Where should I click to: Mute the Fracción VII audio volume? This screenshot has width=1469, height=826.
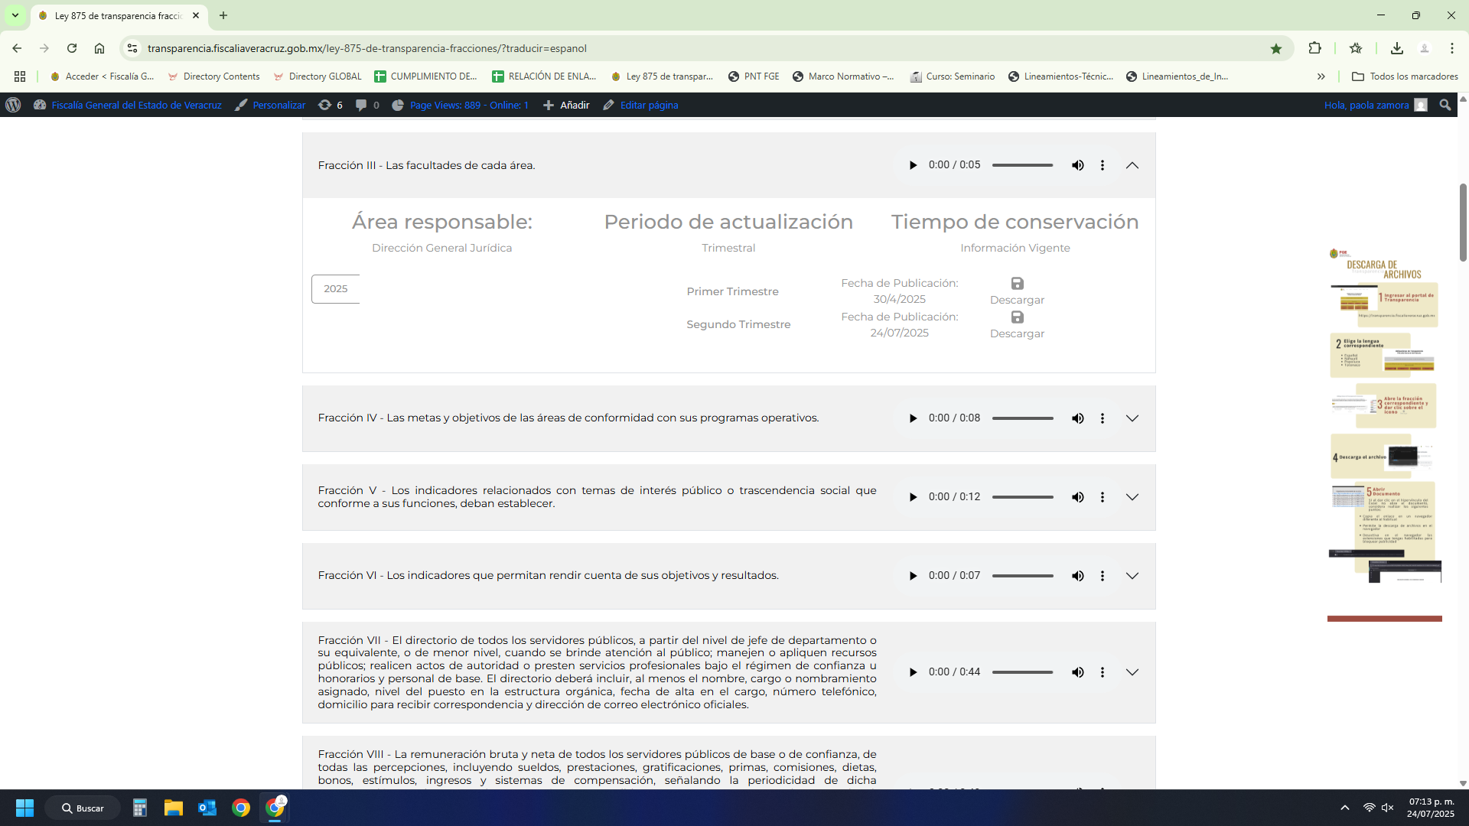(x=1077, y=672)
